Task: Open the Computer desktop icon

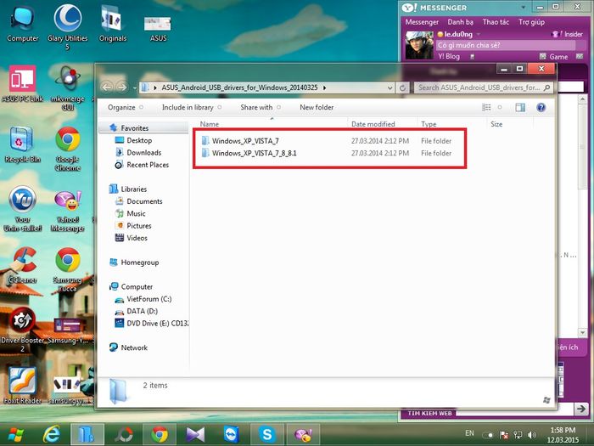Action: pyautogui.click(x=22, y=24)
